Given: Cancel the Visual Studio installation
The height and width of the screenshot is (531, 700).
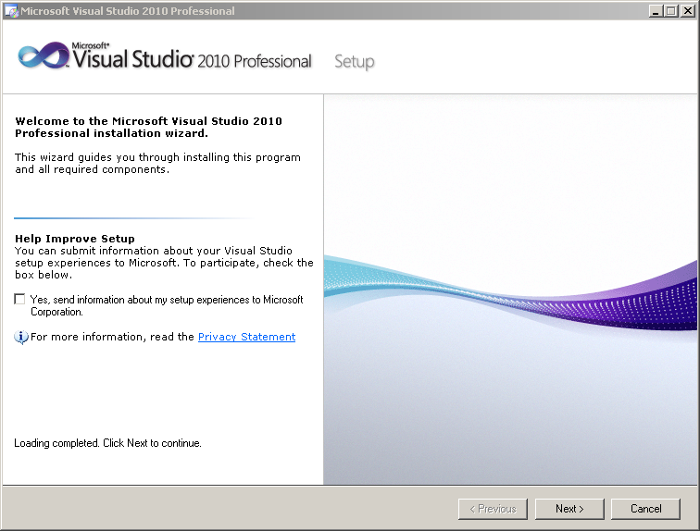Looking at the screenshot, I should [x=645, y=509].
